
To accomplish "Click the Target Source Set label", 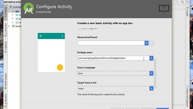I will 87,83.
